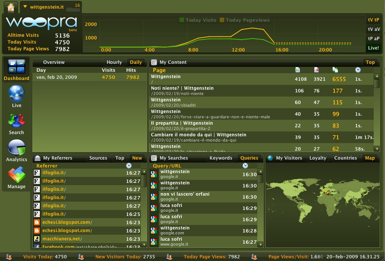Open macchianera.net referrer link

[x=61, y=239]
